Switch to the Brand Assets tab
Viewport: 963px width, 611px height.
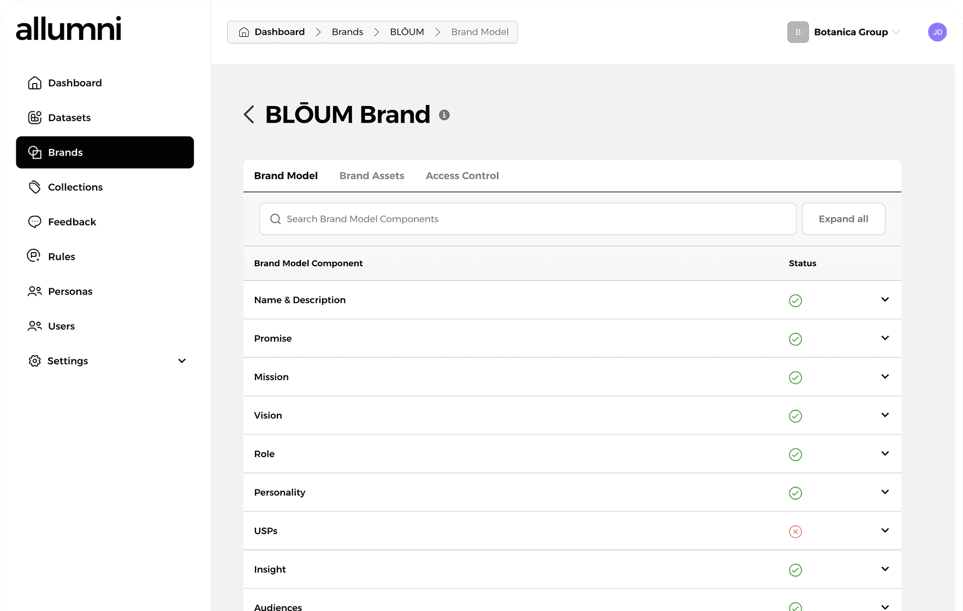pyautogui.click(x=372, y=176)
